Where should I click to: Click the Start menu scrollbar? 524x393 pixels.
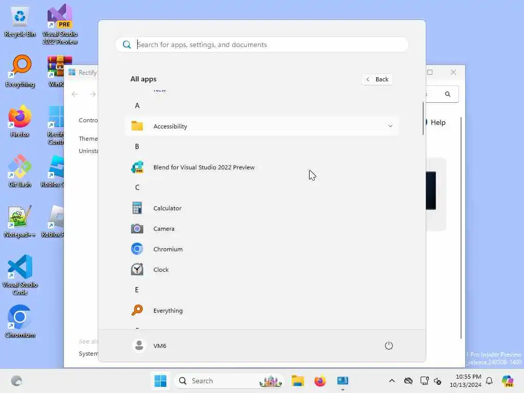[x=423, y=118]
